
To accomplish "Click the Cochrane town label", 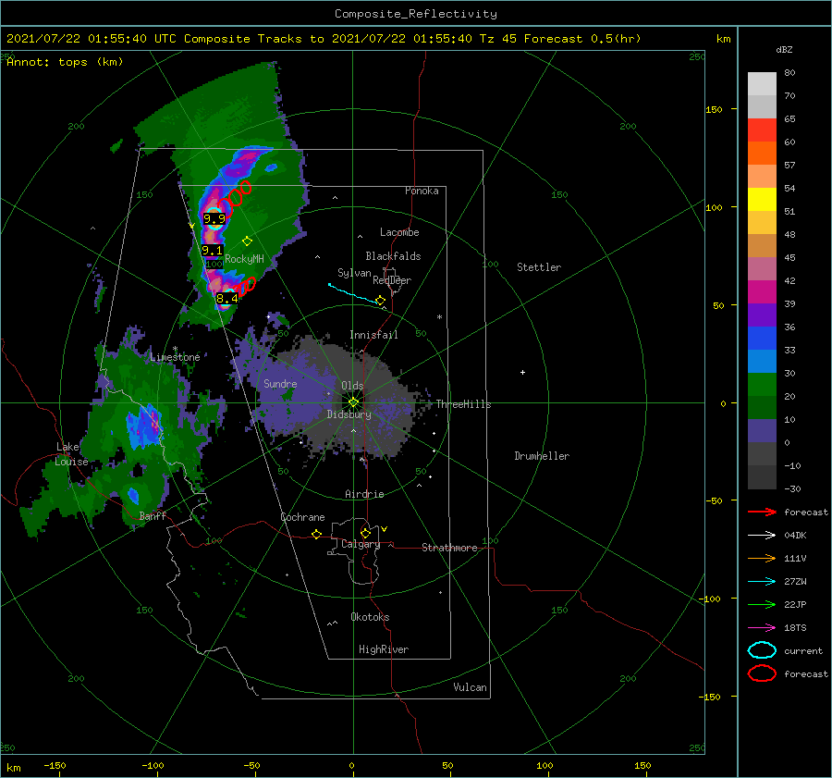I will tap(302, 517).
